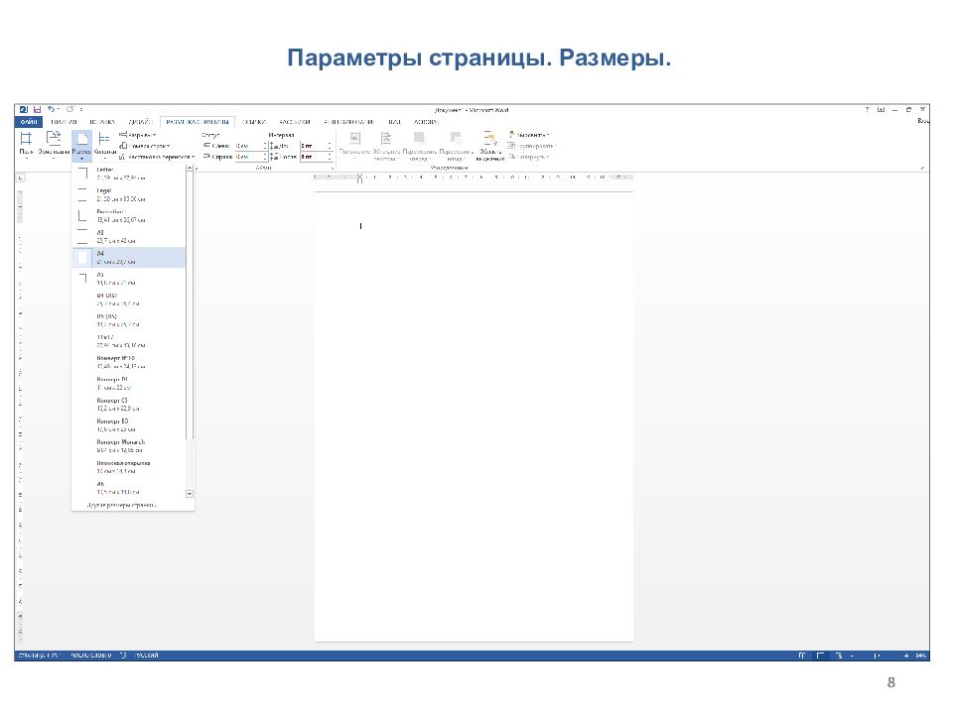Click the size list scroll-up arrow
953x714 pixels.
point(190,169)
